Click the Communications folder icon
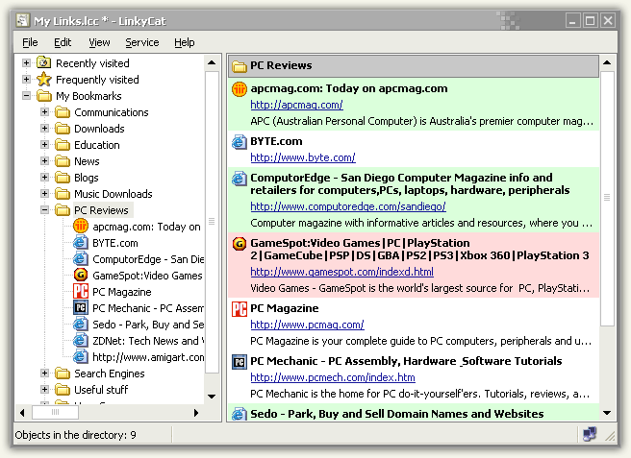This screenshot has width=631, height=458. pyautogui.click(x=63, y=112)
